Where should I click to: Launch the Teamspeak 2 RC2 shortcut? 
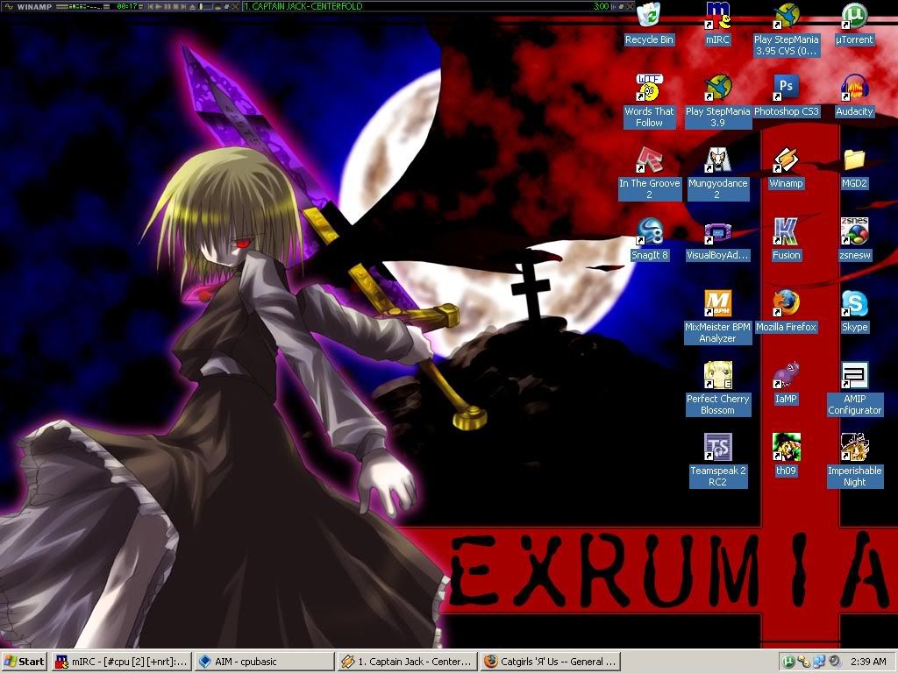[717, 461]
